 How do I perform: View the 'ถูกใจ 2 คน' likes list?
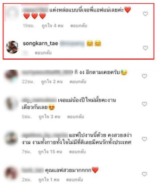click(x=52, y=82)
